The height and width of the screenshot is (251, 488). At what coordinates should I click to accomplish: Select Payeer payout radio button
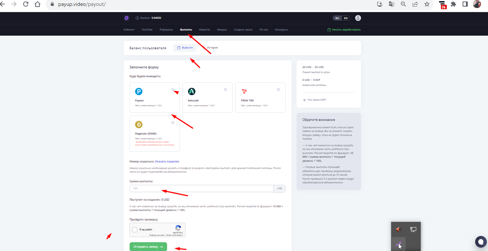pyautogui.click(x=173, y=90)
